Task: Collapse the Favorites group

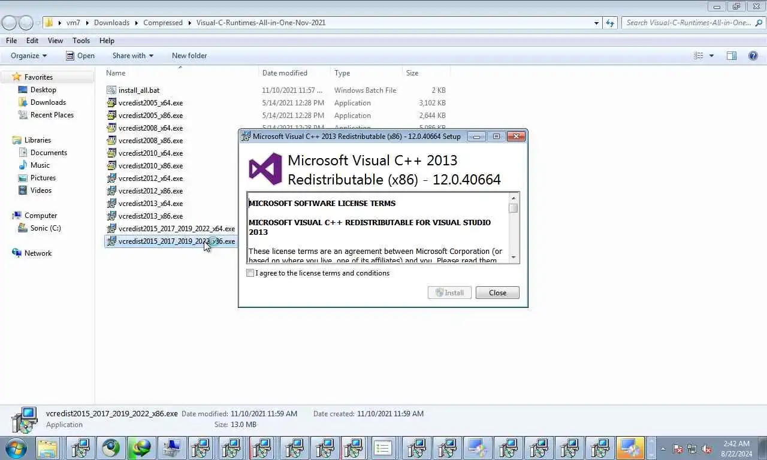Action: point(5,77)
